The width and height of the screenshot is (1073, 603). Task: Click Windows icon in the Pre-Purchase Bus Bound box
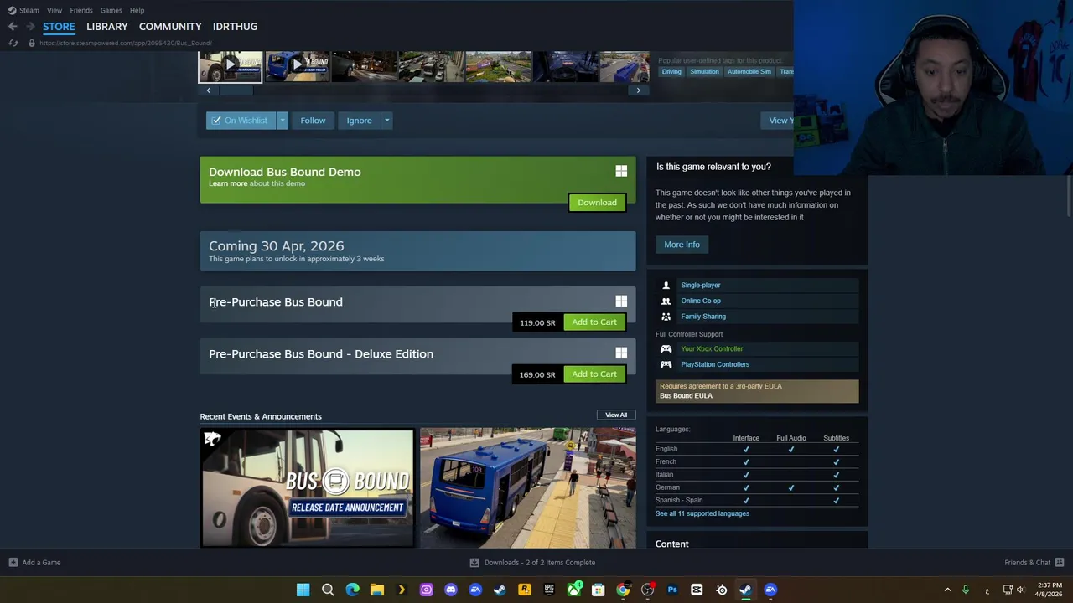point(621,301)
